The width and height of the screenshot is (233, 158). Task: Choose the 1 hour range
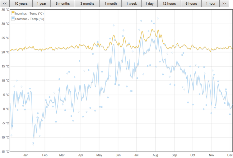210,4
